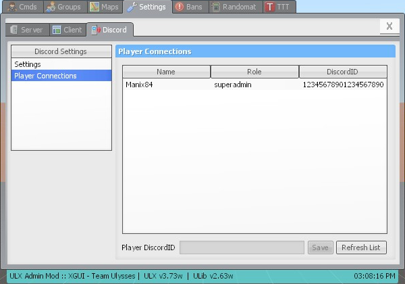Sort table by DiscordID column
The width and height of the screenshot is (405, 284).
coord(343,72)
